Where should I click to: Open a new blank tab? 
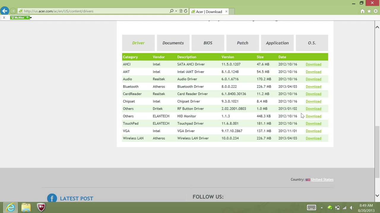point(232,12)
